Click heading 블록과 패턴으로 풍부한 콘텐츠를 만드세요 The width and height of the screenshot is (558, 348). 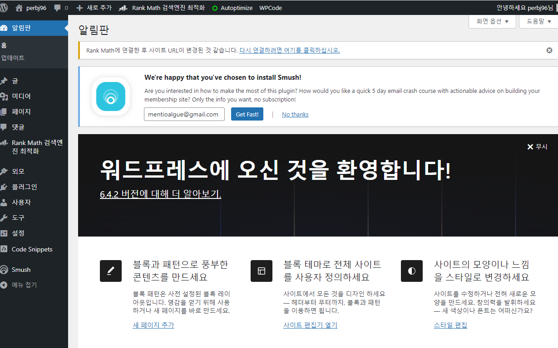(x=181, y=271)
